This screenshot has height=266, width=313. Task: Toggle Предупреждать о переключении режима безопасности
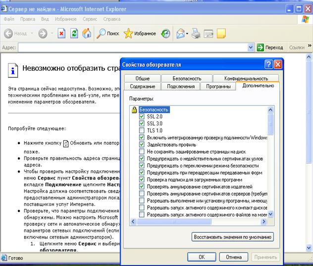click(142, 165)
